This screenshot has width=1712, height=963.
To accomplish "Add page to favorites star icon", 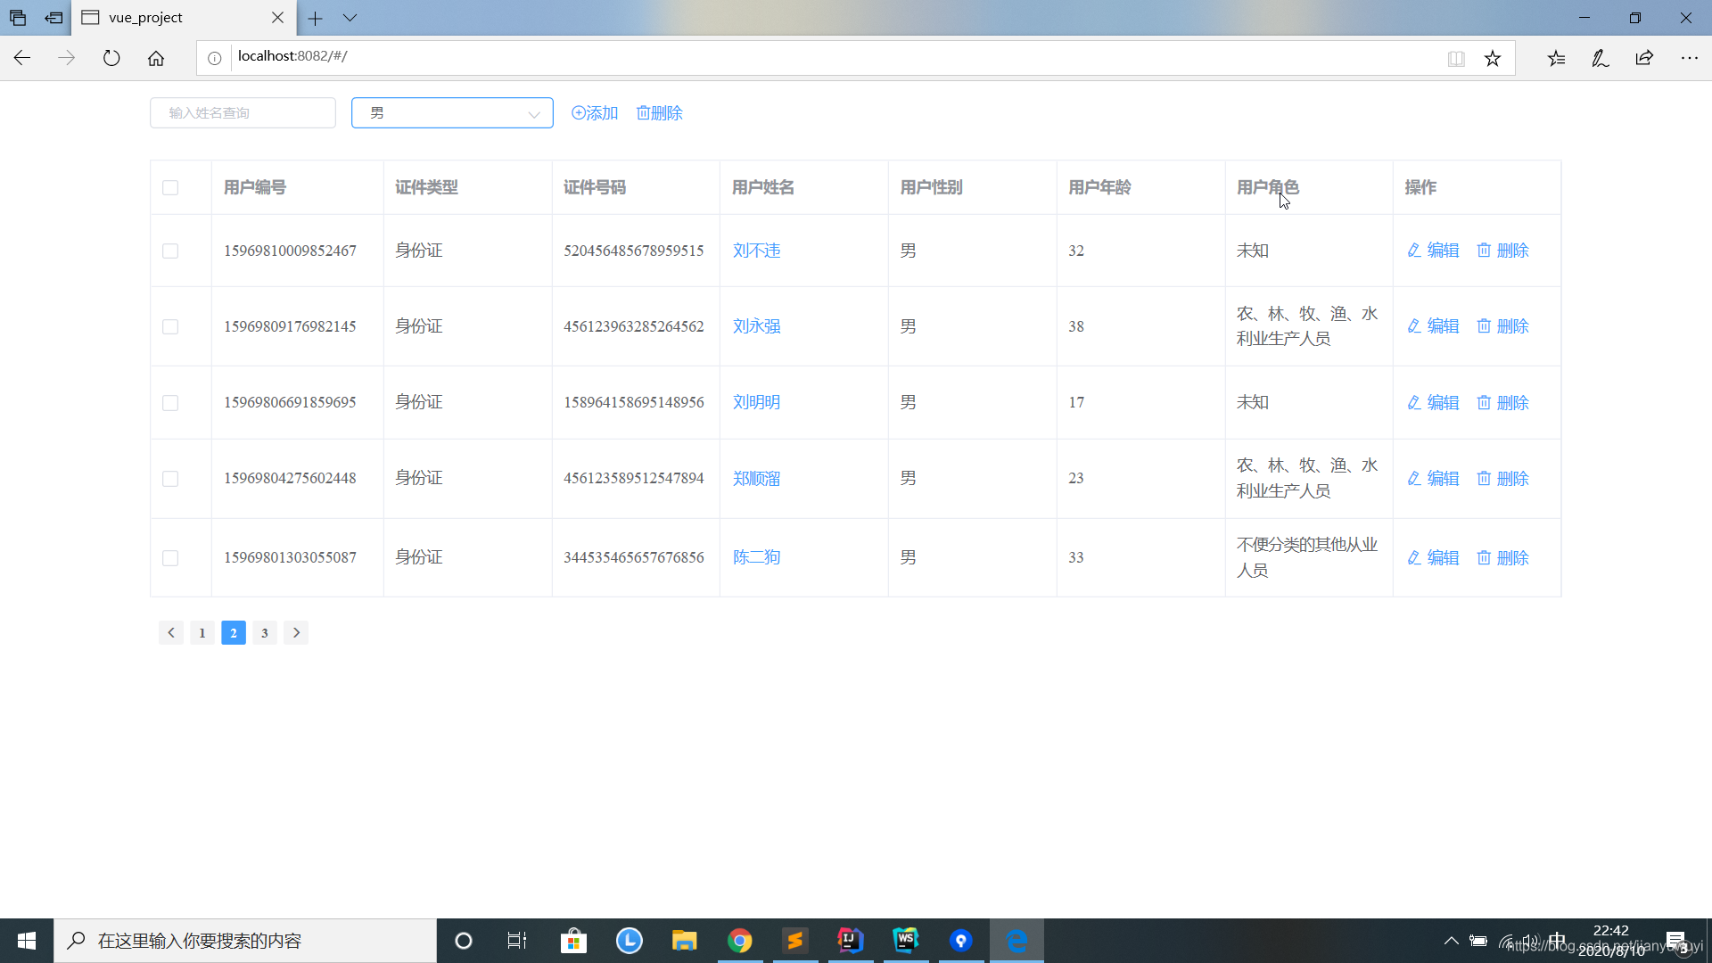I will (1493, 58).
